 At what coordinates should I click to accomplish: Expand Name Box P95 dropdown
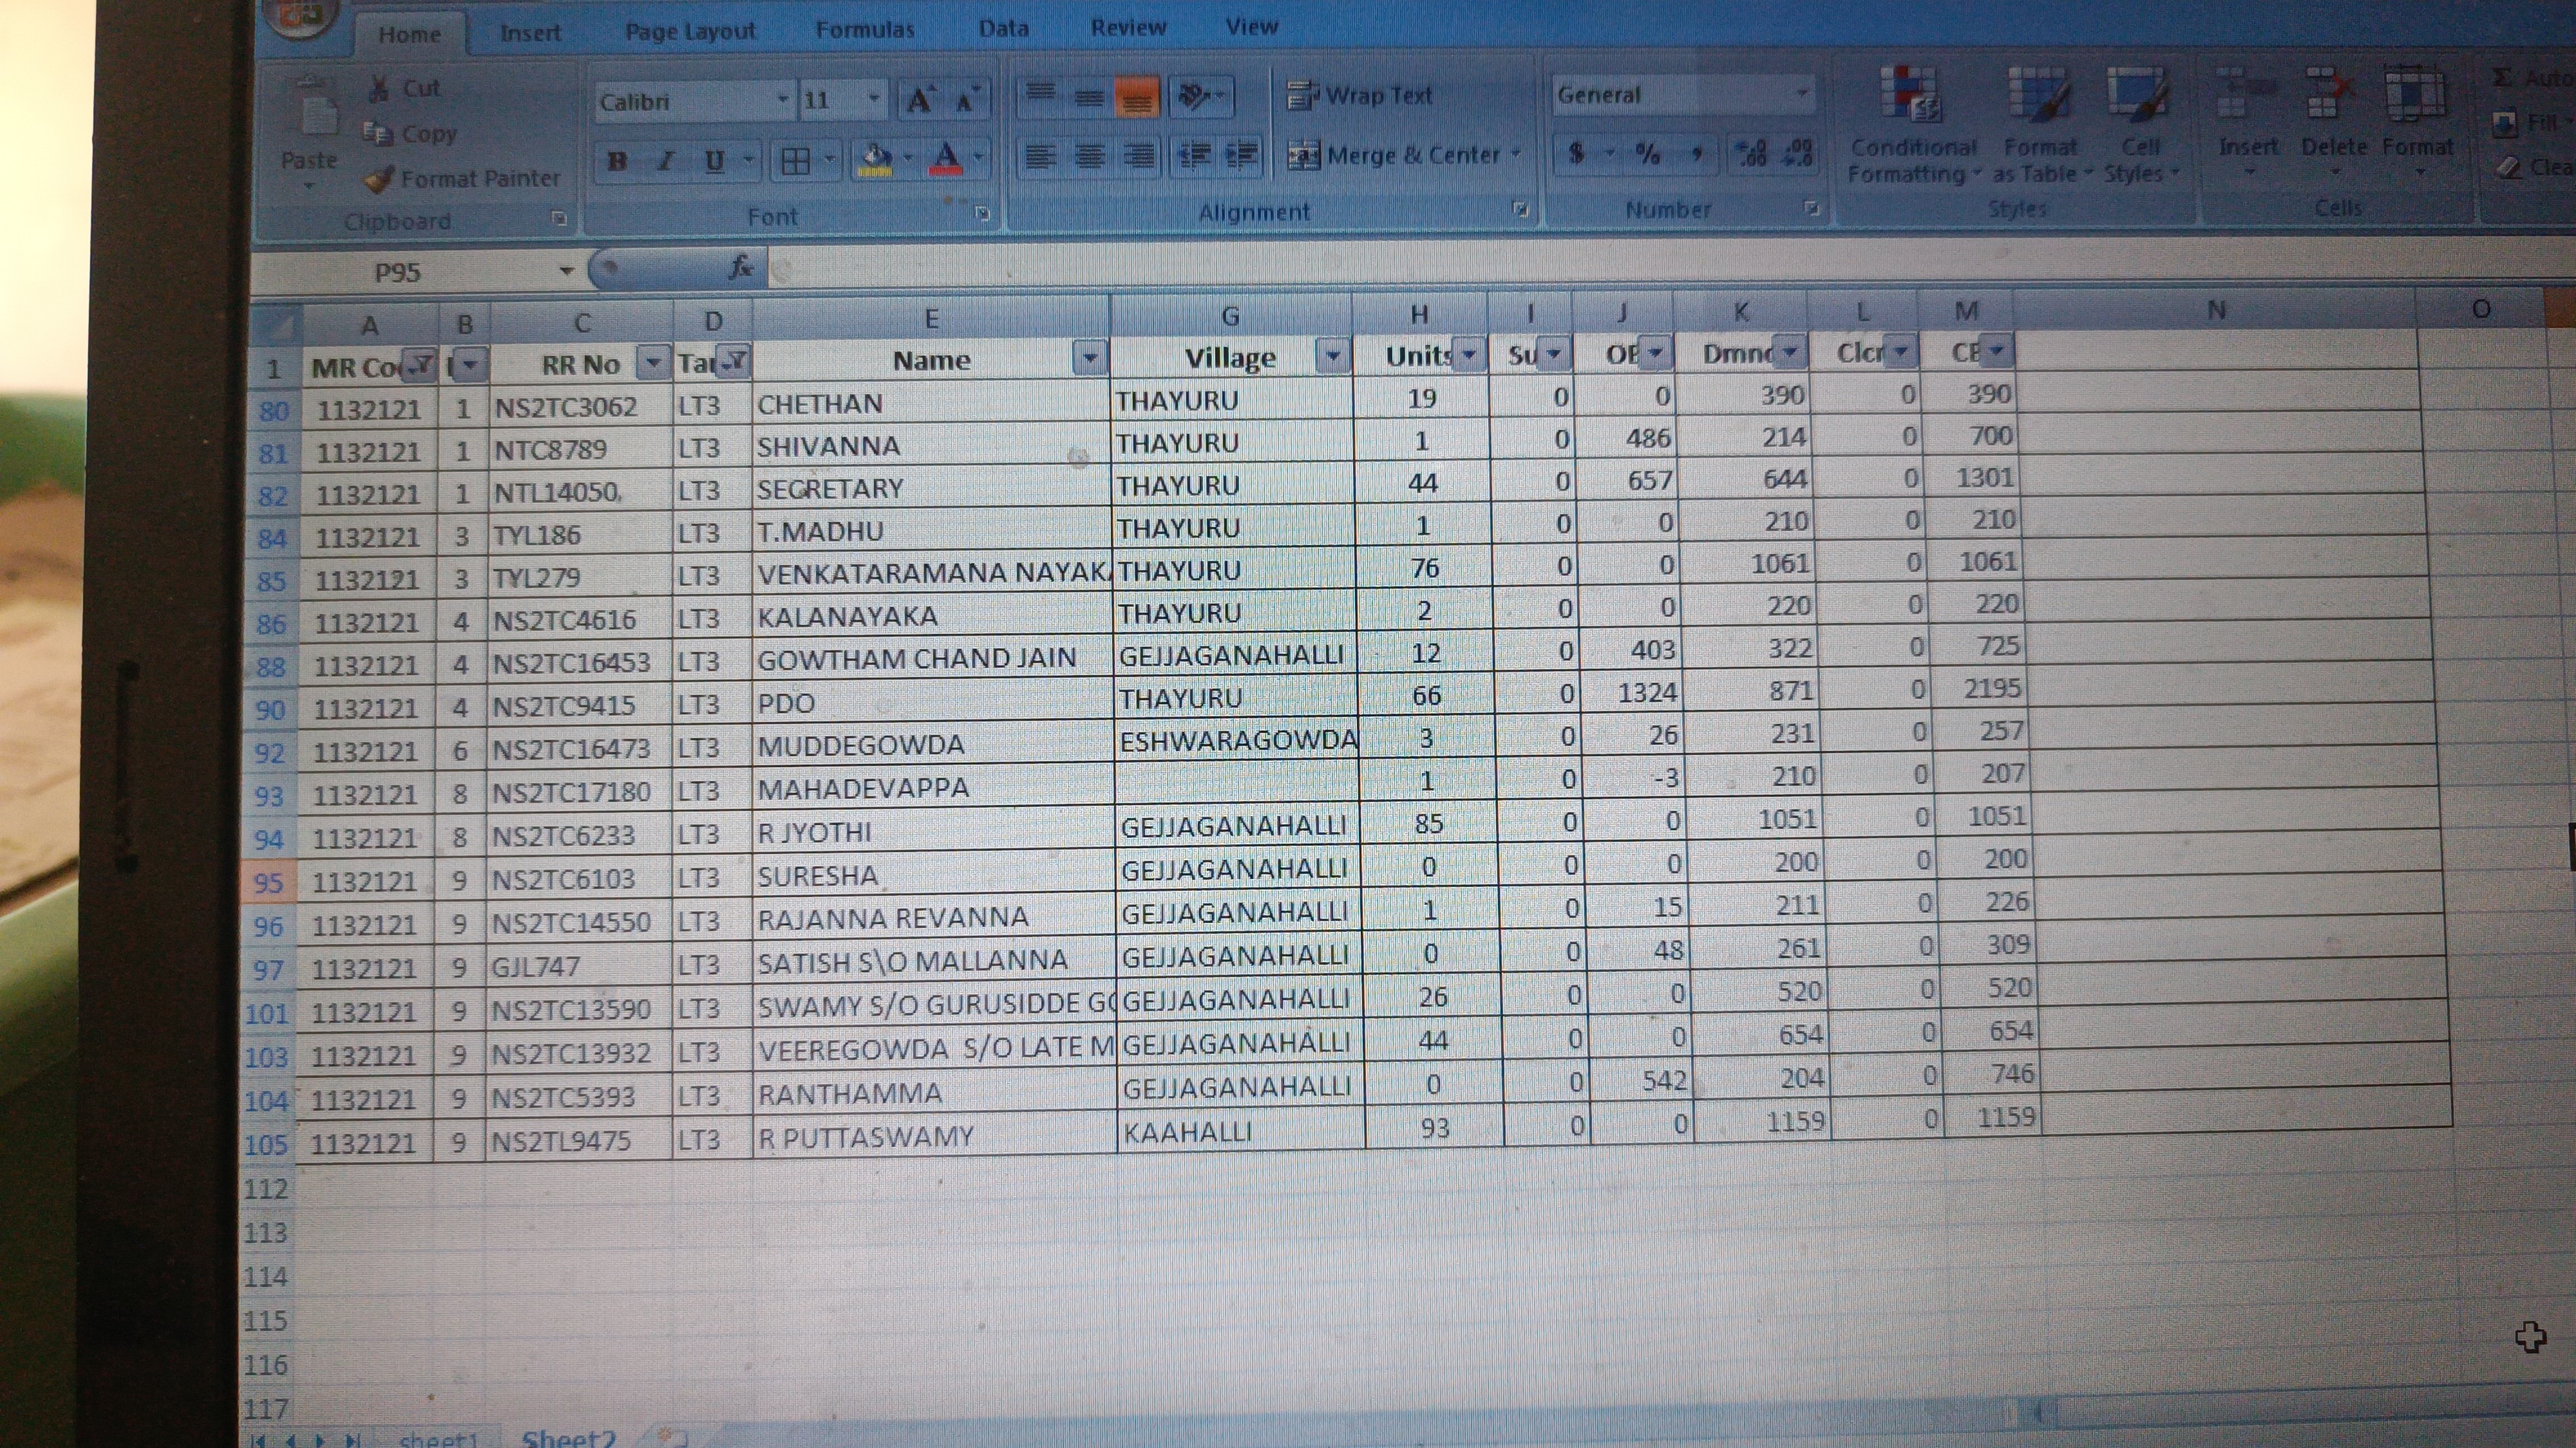566,271
